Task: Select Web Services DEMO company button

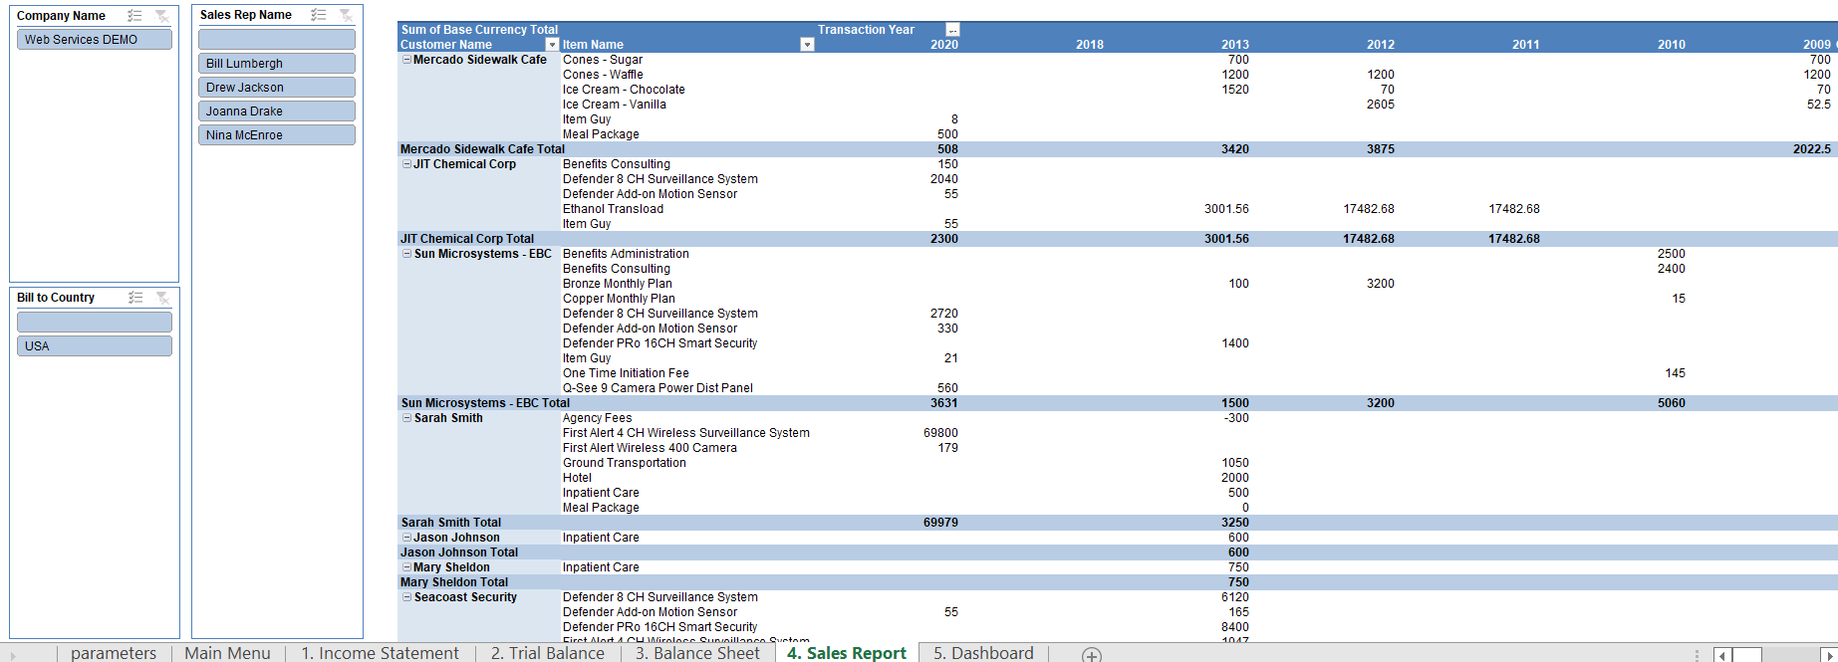Action: click(94, 40)
